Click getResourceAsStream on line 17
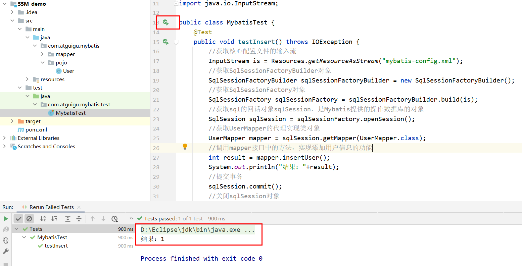Image resolution: width=522 pixels, height=266 pixels. tap(343, 61)
